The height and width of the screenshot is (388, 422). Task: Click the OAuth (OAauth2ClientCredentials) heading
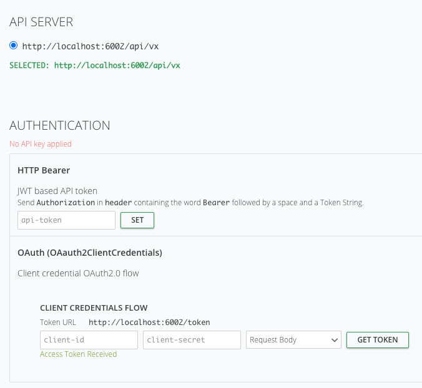90,253
